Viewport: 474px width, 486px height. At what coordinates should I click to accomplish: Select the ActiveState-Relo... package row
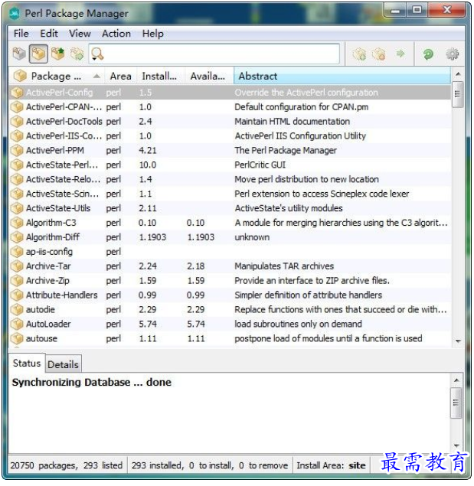(230, 179)
